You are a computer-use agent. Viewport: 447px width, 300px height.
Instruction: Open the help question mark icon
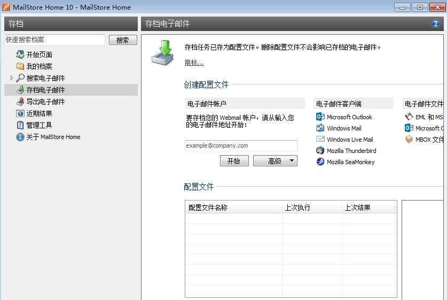point(436,24)
